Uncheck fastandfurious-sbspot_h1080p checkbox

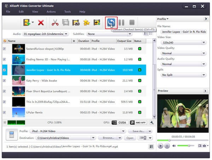coord(4,49)
